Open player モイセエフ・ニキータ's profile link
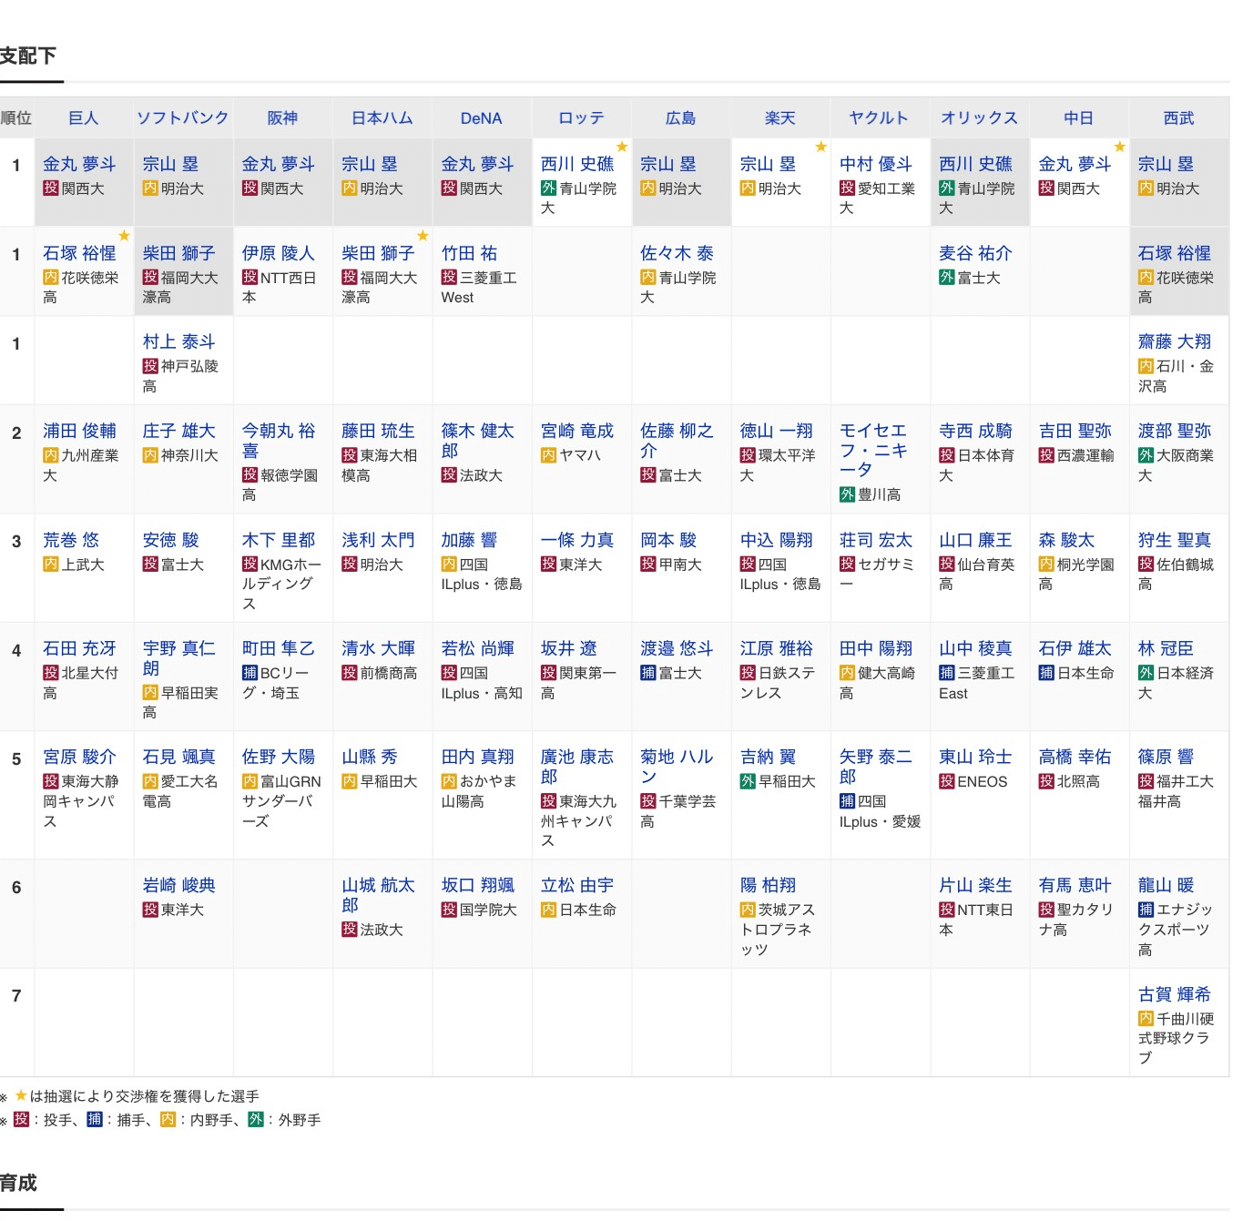 [873, 450]
